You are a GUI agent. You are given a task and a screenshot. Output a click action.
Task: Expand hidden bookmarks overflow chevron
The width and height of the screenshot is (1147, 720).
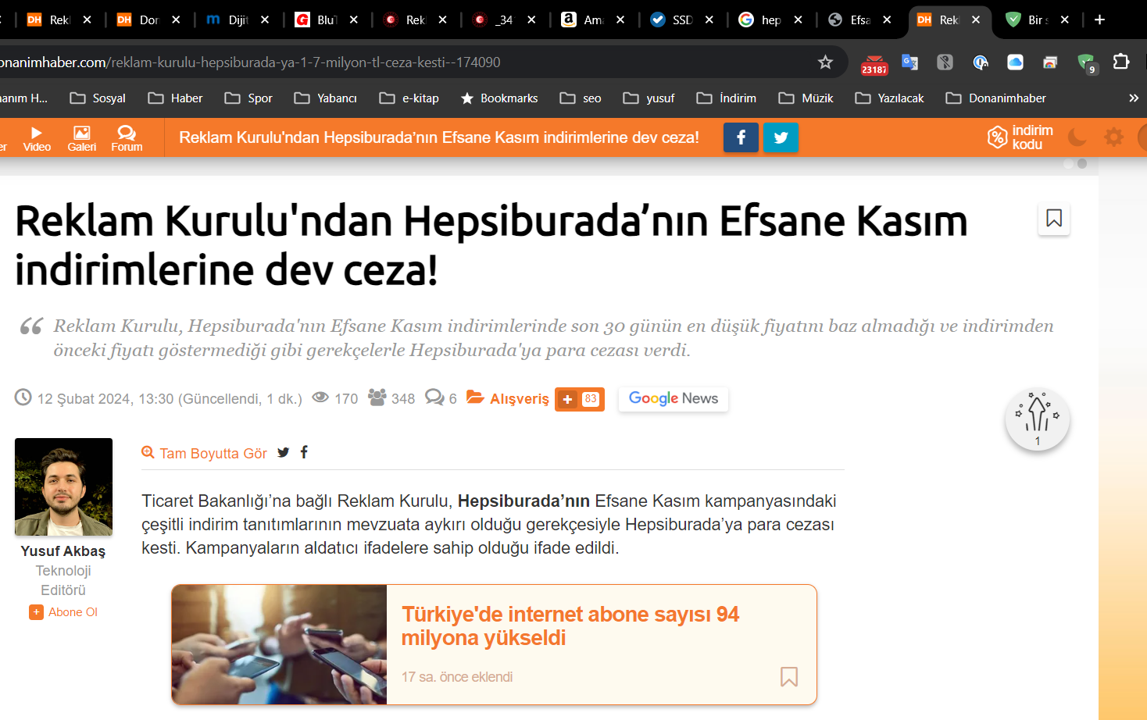click(1133, 98)
